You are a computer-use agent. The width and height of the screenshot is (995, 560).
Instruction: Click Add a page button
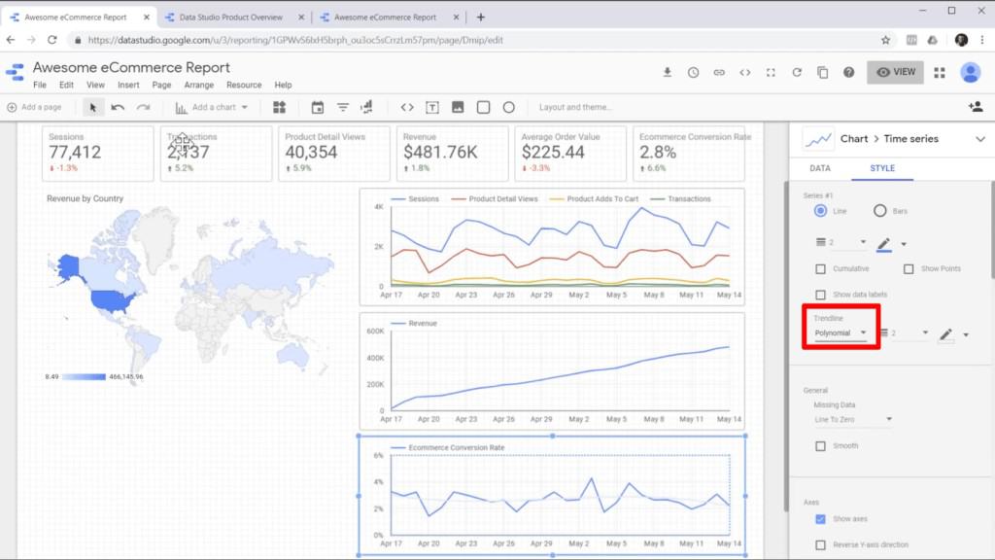pyautogui.click(x=34, y=107)
